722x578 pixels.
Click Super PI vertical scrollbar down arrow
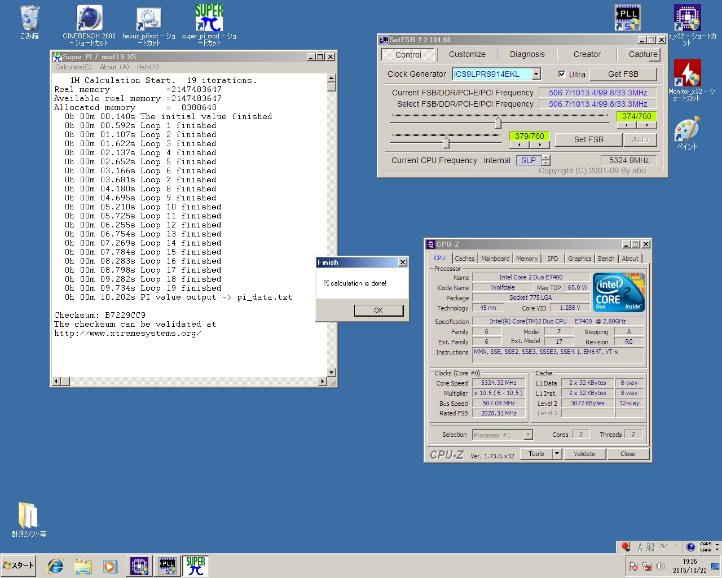(332, 373)
